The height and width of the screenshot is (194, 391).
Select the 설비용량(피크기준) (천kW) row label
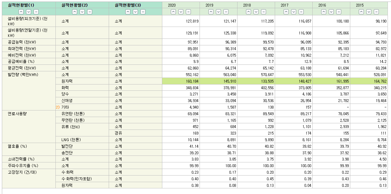pos(28,21)
